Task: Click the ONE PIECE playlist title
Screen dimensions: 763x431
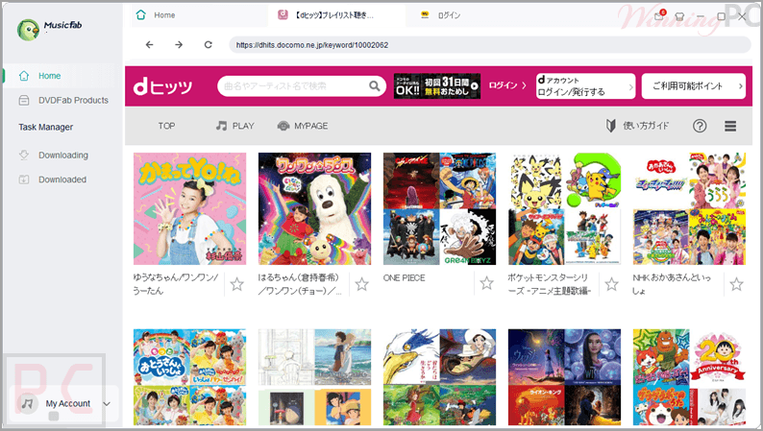Action: pyautogui.click(x=404, y=278)
